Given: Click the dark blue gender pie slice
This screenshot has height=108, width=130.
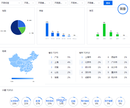Looking at the screenshot, I should pos(15,28).
